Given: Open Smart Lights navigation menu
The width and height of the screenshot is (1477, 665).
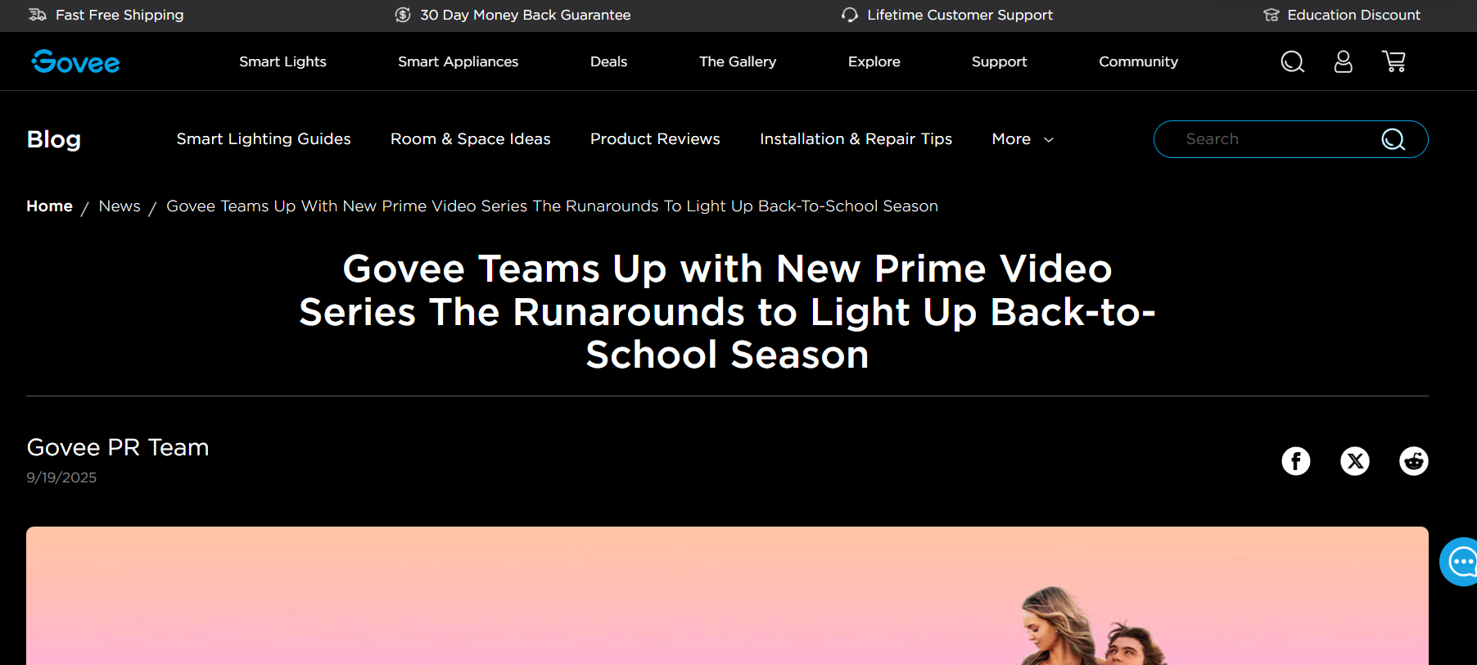Looking at the screenshot, I should tap(282, 61).
